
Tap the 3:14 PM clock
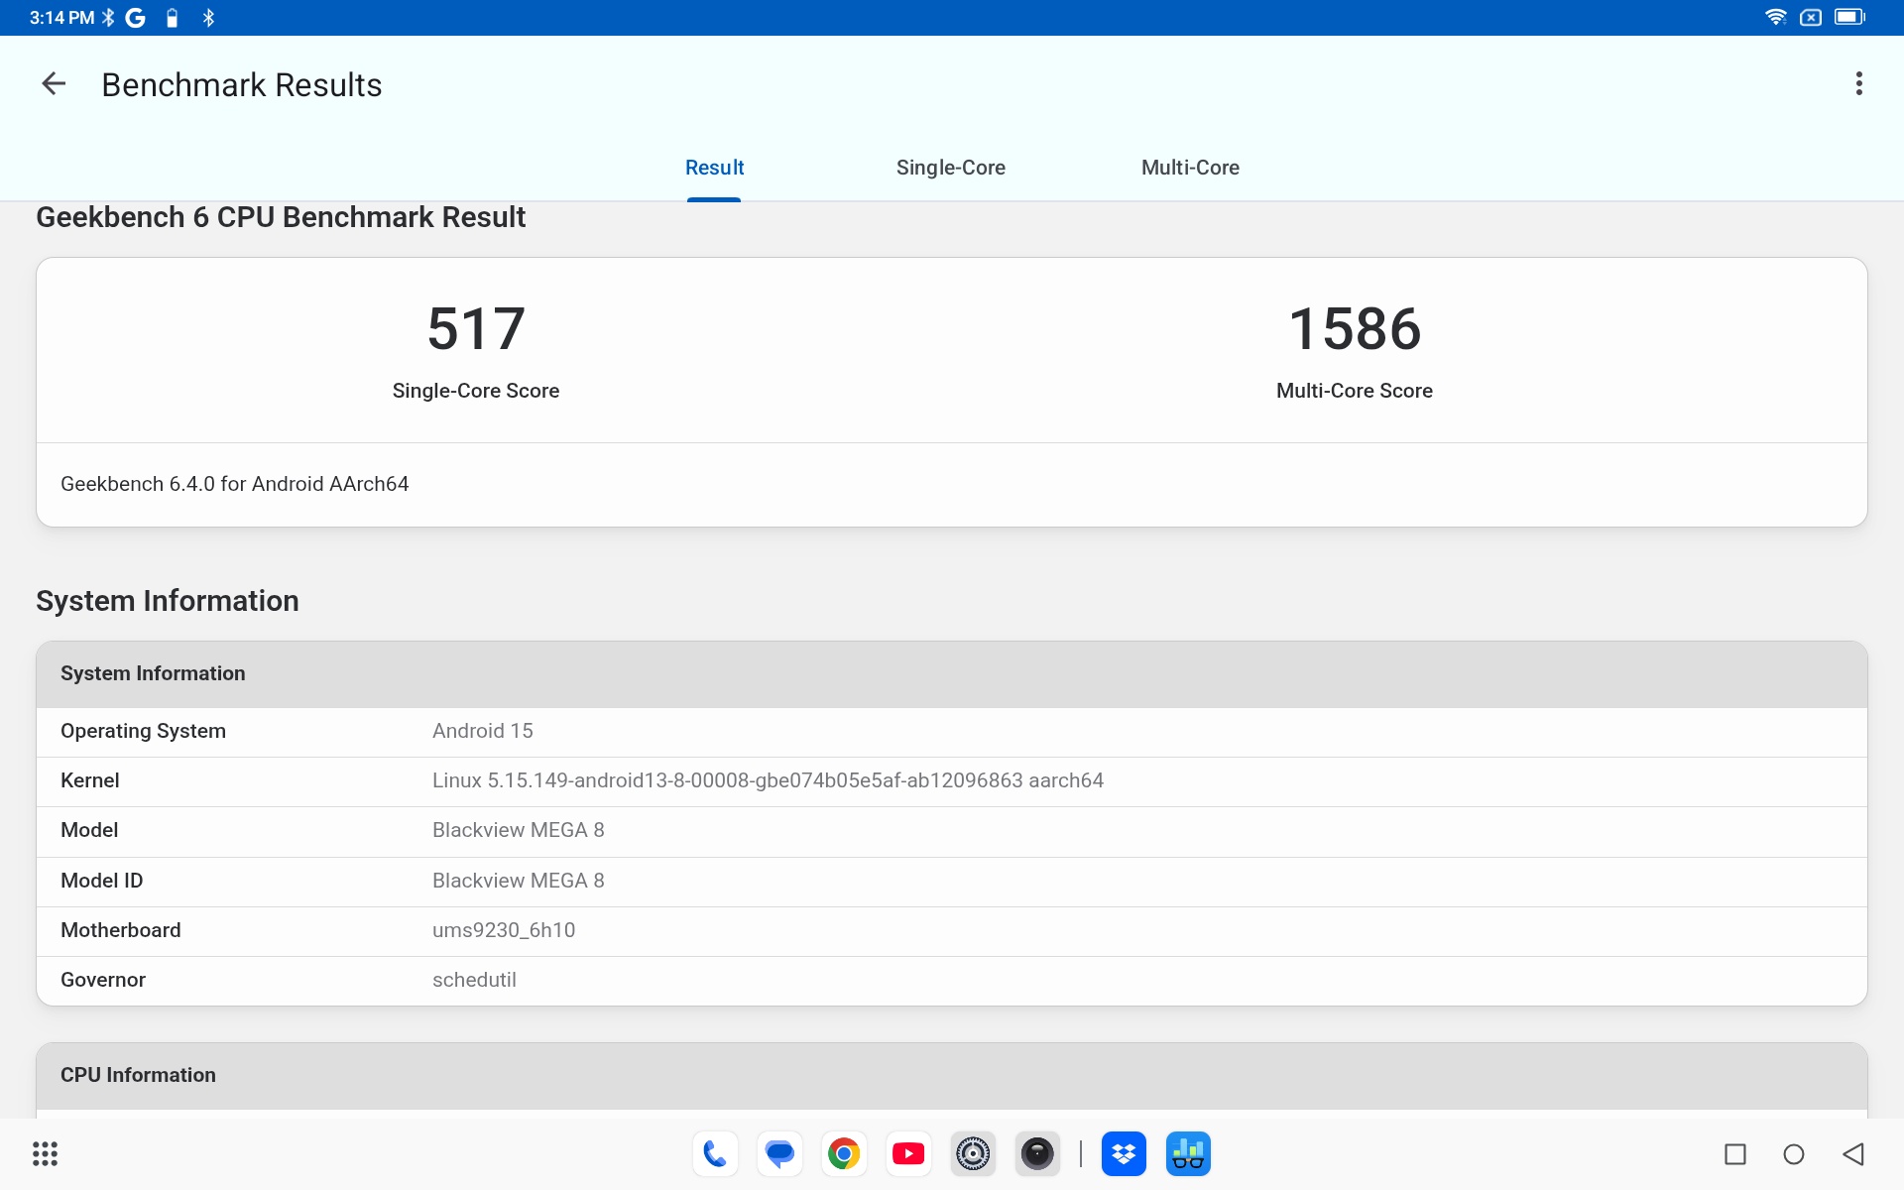pyautogui.click(x=61, y=18)
